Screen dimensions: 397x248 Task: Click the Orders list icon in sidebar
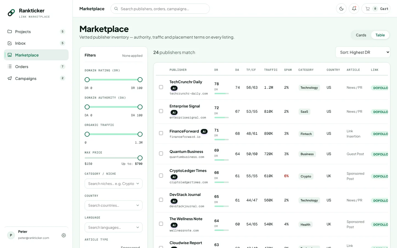[x=10, y=66]
